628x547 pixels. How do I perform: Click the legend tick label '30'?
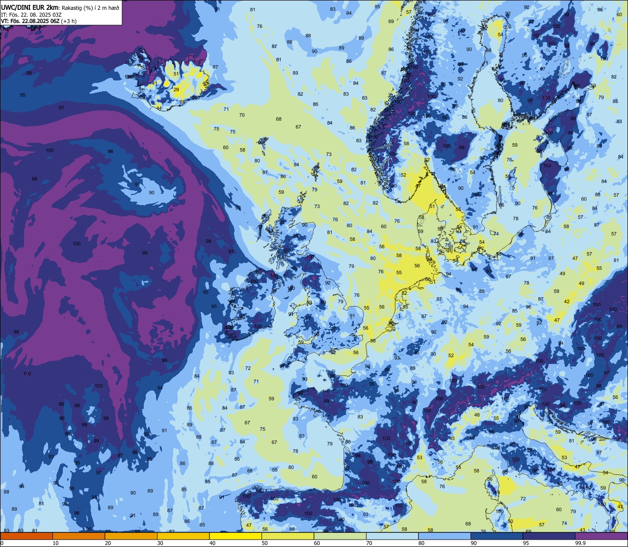160,543
